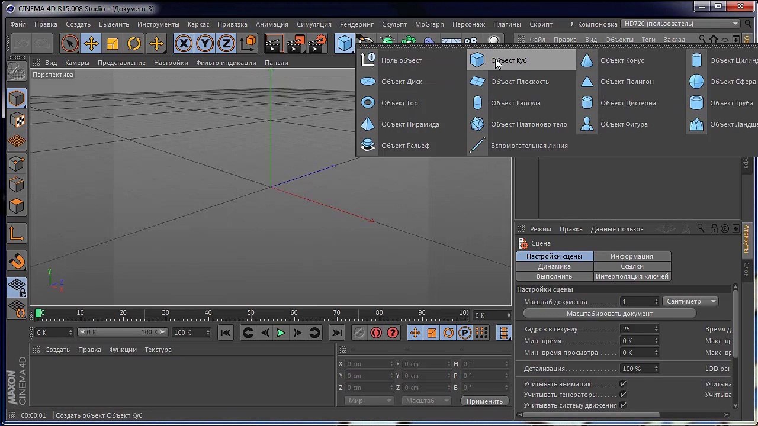Jump to the animation end
Screen dimensions: 758x426
coord(337,333)
